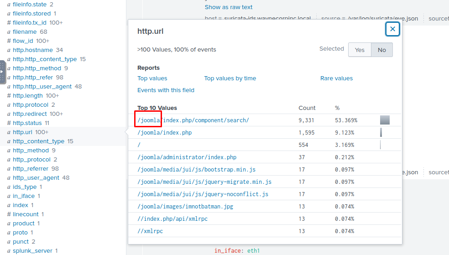Open proto field

pyautogui.click(x=20, y=233)
